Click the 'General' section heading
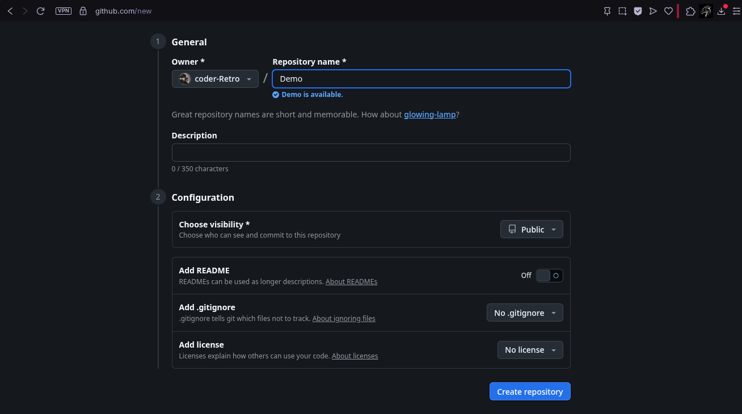This screenshot has height=414, width=742. (189, 42)
